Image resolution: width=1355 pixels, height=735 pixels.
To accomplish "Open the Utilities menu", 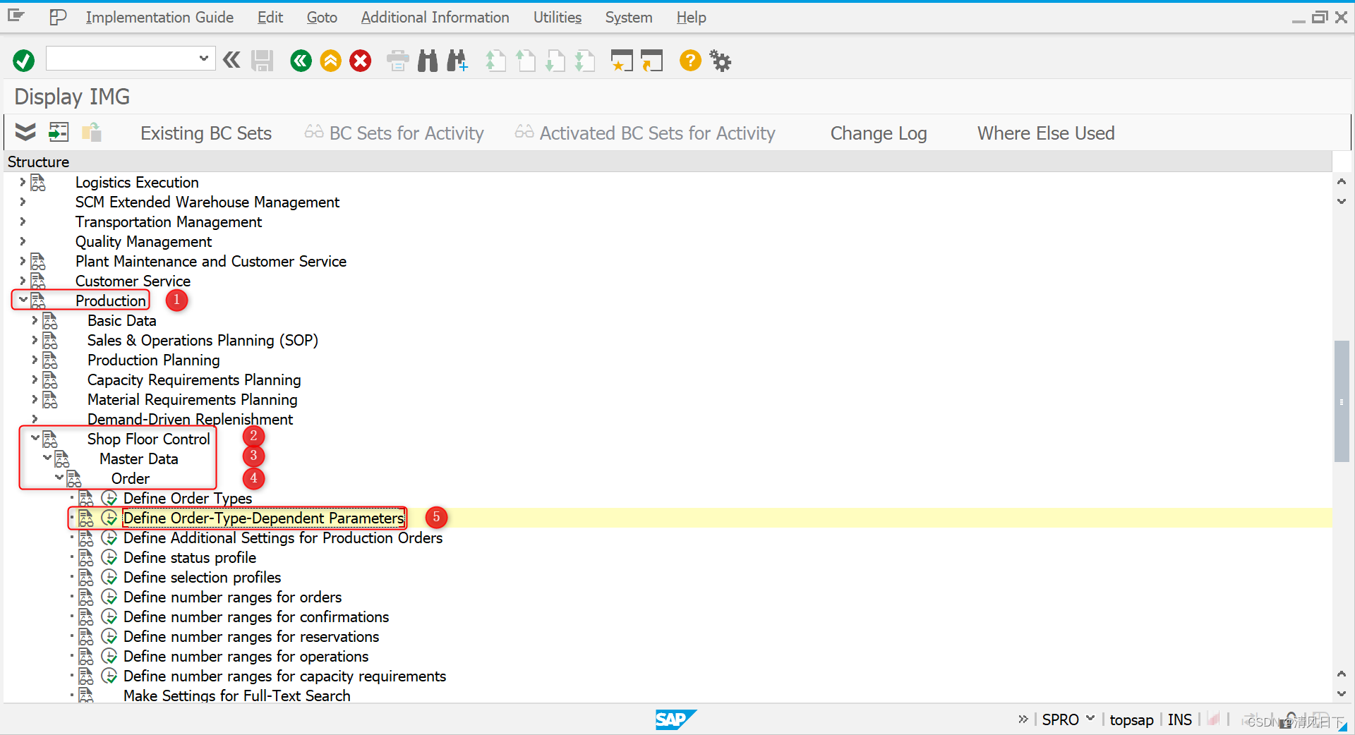I will [558, 17].
